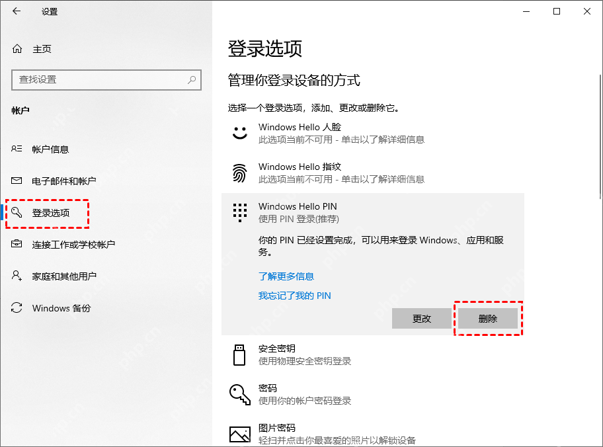Click the sync icon for Windows 备份
The image size is (603, 447).
17,307
